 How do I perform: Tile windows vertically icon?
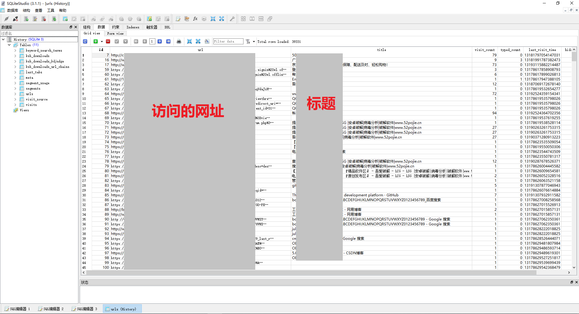pos(261,19)
